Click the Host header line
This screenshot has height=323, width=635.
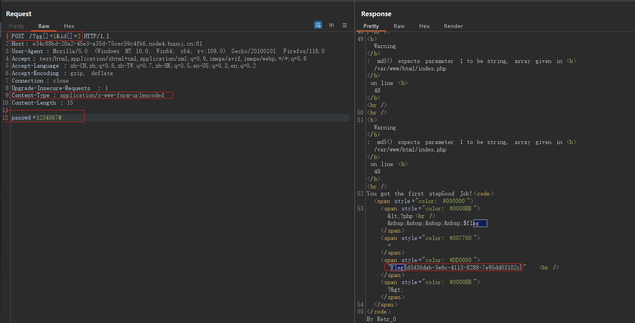pos(107,44)
